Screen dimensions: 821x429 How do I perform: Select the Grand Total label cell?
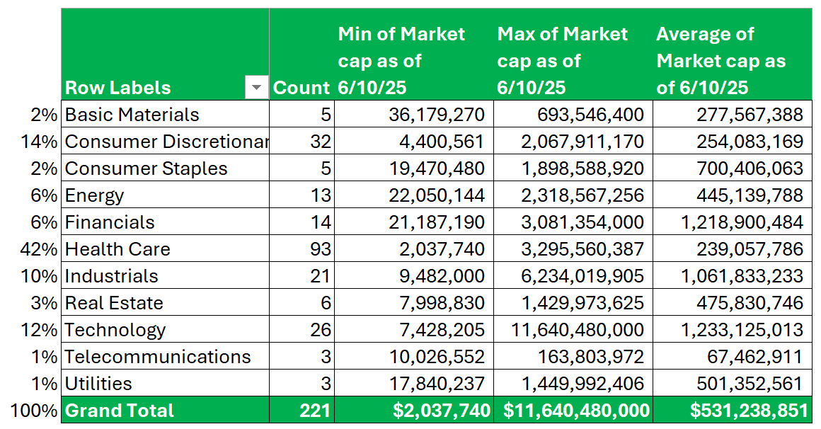point(165,410)
